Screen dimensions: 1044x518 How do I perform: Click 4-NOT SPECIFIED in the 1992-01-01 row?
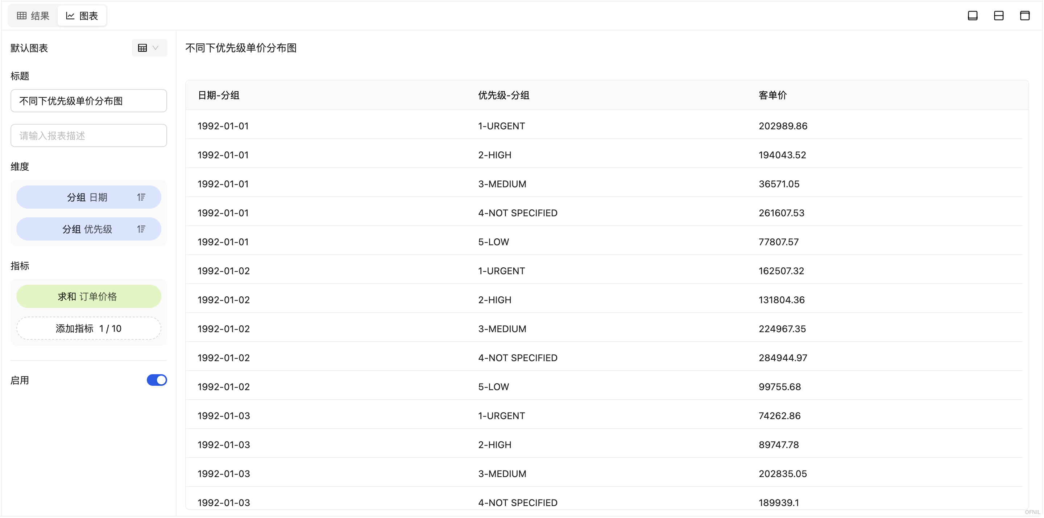518,213
